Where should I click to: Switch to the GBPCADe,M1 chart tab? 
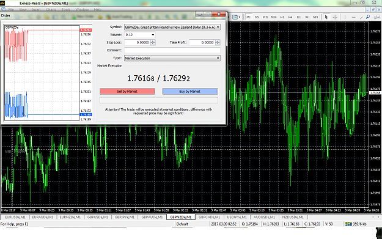[x=209, y=217]
